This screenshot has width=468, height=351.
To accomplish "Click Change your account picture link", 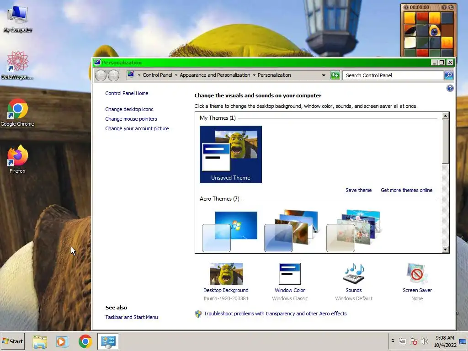I will (x=137, y=128).
